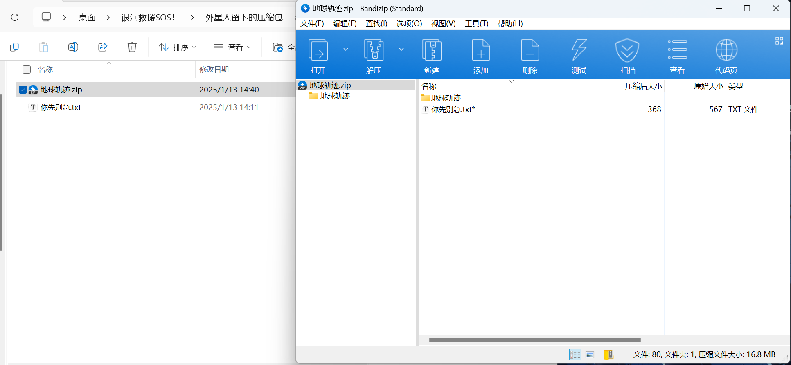Click the status bar file count text

[704, 354]
